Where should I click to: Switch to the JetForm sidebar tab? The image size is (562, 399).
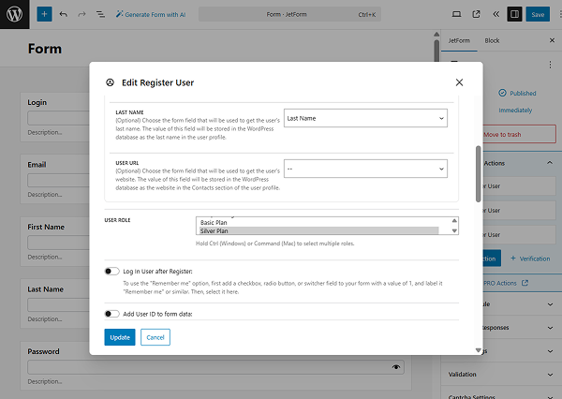pyautogui.click(x=459, y=40)
